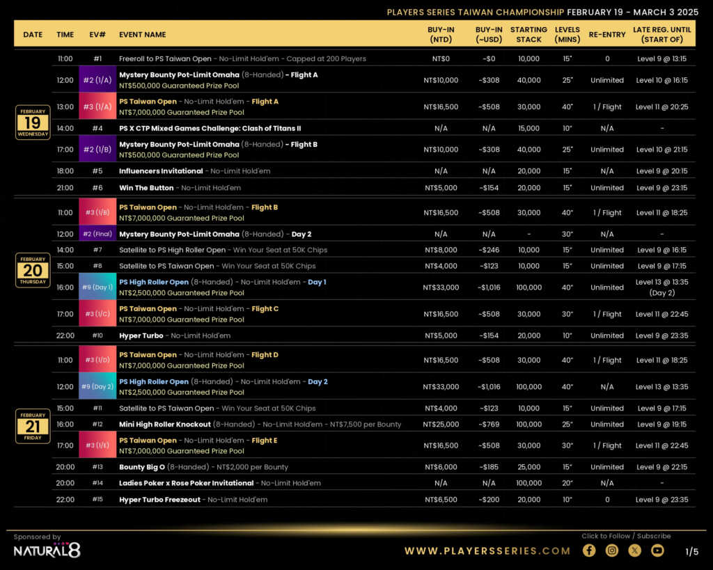Select the Hyper Turbo Freezeout event name
Screen dimensions: 713x570
coord(161,500)
